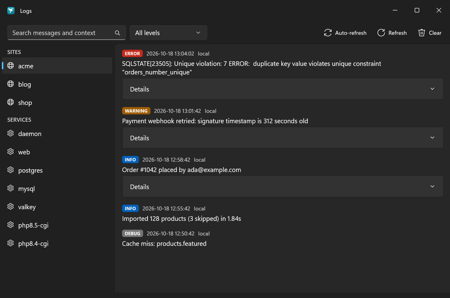Select the acme site
Viewport: 450px width, 298px height.
(x=57, y=66)
